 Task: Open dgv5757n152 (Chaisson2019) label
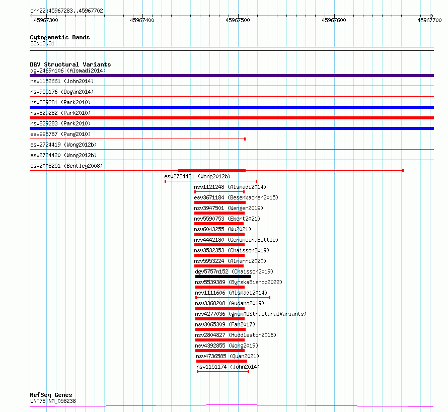pyautogui.click(x=234, y=271)
